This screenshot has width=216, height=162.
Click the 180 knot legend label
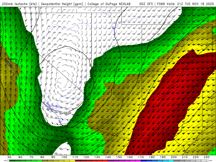pos(152,157)
